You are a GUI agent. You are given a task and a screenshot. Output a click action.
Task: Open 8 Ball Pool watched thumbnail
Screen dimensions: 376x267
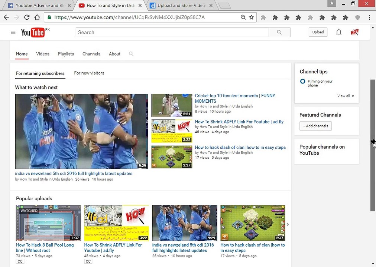48,223
